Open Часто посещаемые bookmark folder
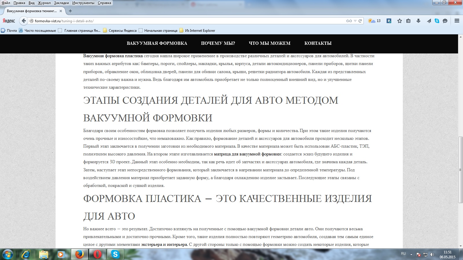The image size is (463, 260). [37, 30]
